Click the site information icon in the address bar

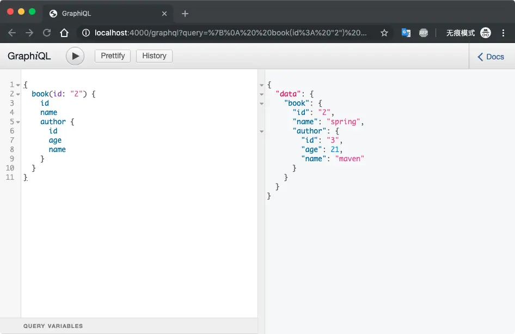tap(85, 33)
